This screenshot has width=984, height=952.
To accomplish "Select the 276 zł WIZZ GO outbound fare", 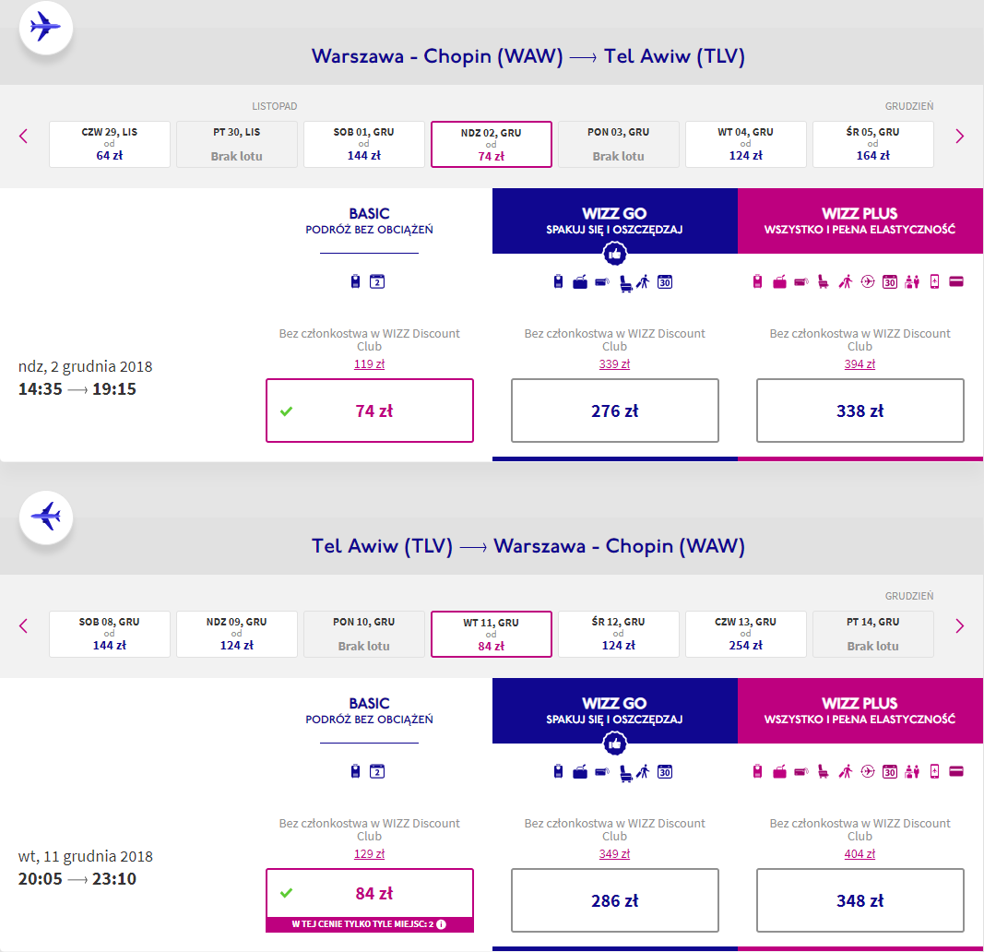I will click(x=614, y=411).
